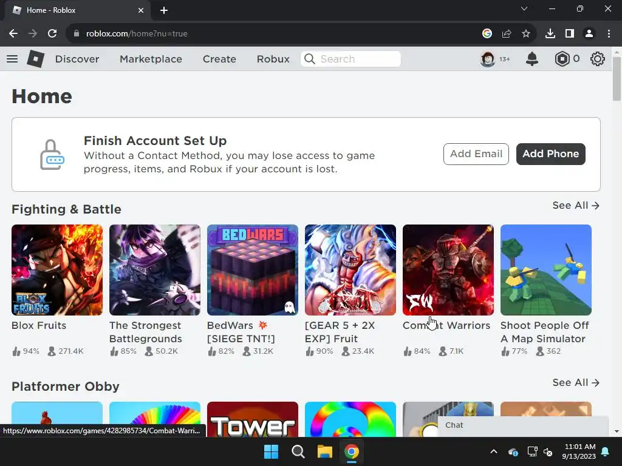Image resolution: width=622 pixels, height=466 pixels.
Task: Open Chrome three-dot menu
Action: pyautogui.click(x=609, y=34)
